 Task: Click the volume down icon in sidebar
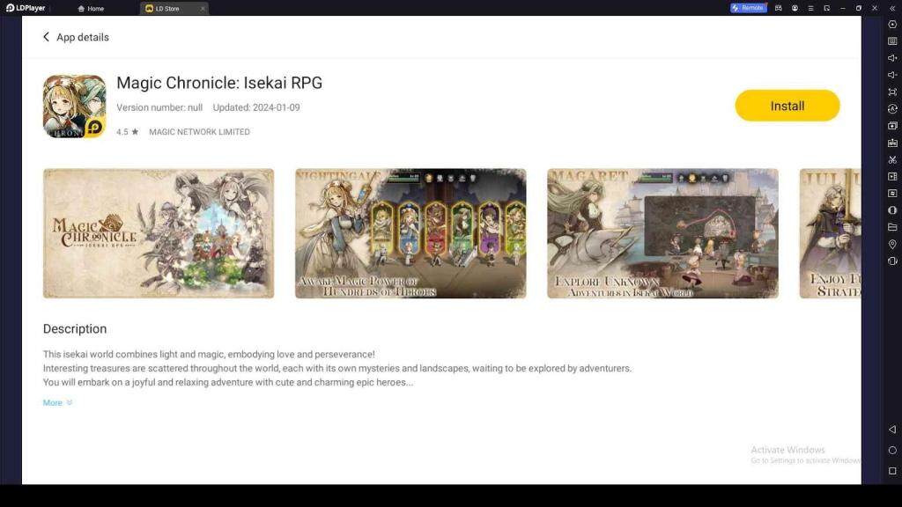pos(892,75)
